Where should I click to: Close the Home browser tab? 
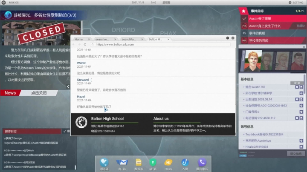tap(89, 39)
